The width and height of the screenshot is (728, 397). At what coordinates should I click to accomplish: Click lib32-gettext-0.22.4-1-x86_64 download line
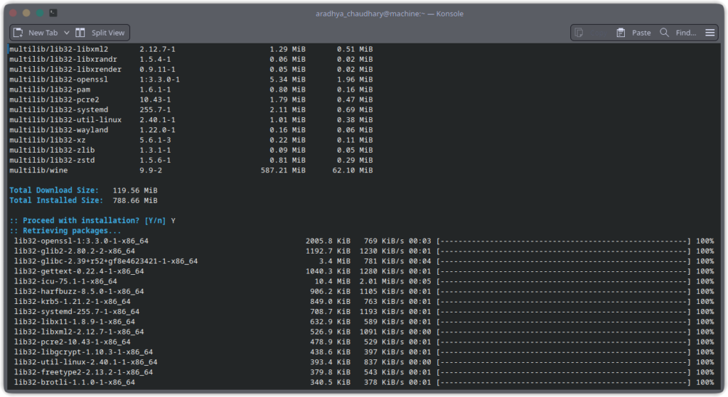pos(364,271)
